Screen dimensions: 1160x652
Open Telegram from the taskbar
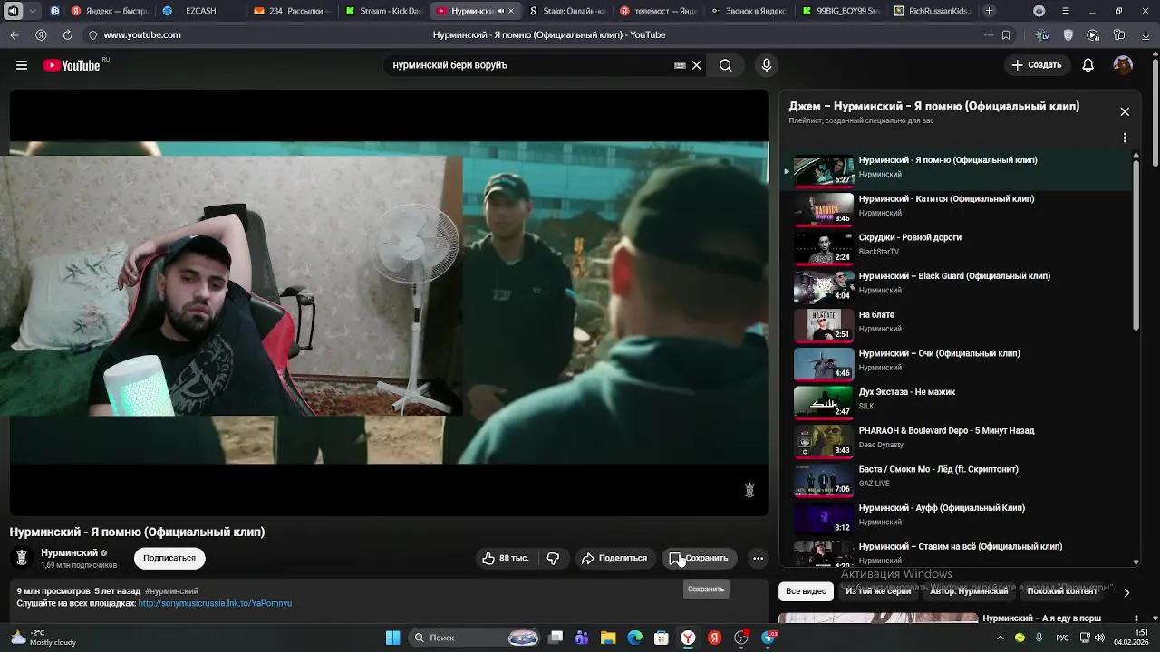768,638
